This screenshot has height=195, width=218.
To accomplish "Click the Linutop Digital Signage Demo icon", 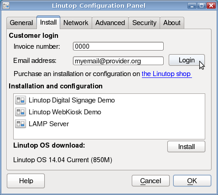I will point(21,100).
